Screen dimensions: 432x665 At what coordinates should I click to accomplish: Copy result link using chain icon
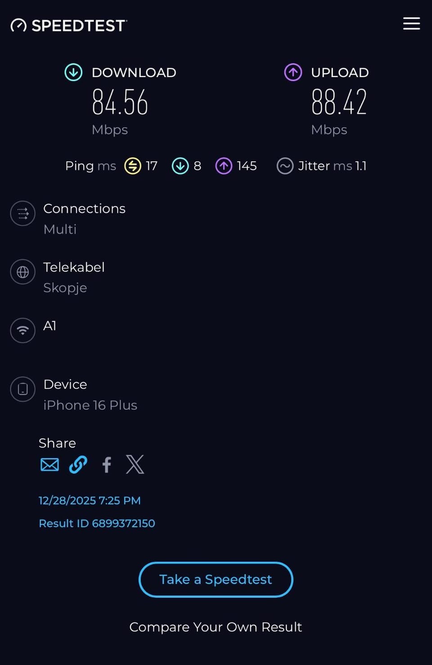click(78, 464)
